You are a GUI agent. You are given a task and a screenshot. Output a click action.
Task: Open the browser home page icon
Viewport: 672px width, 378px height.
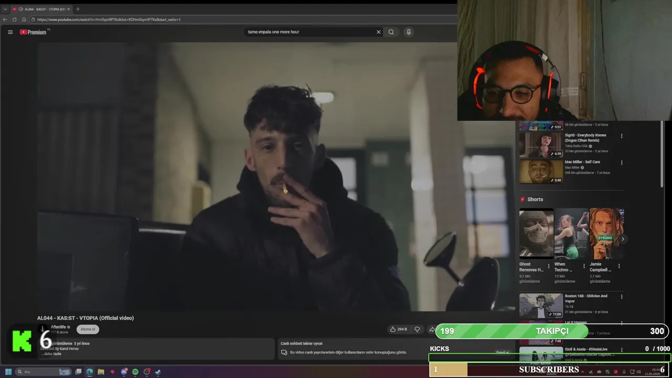[24, 19]
